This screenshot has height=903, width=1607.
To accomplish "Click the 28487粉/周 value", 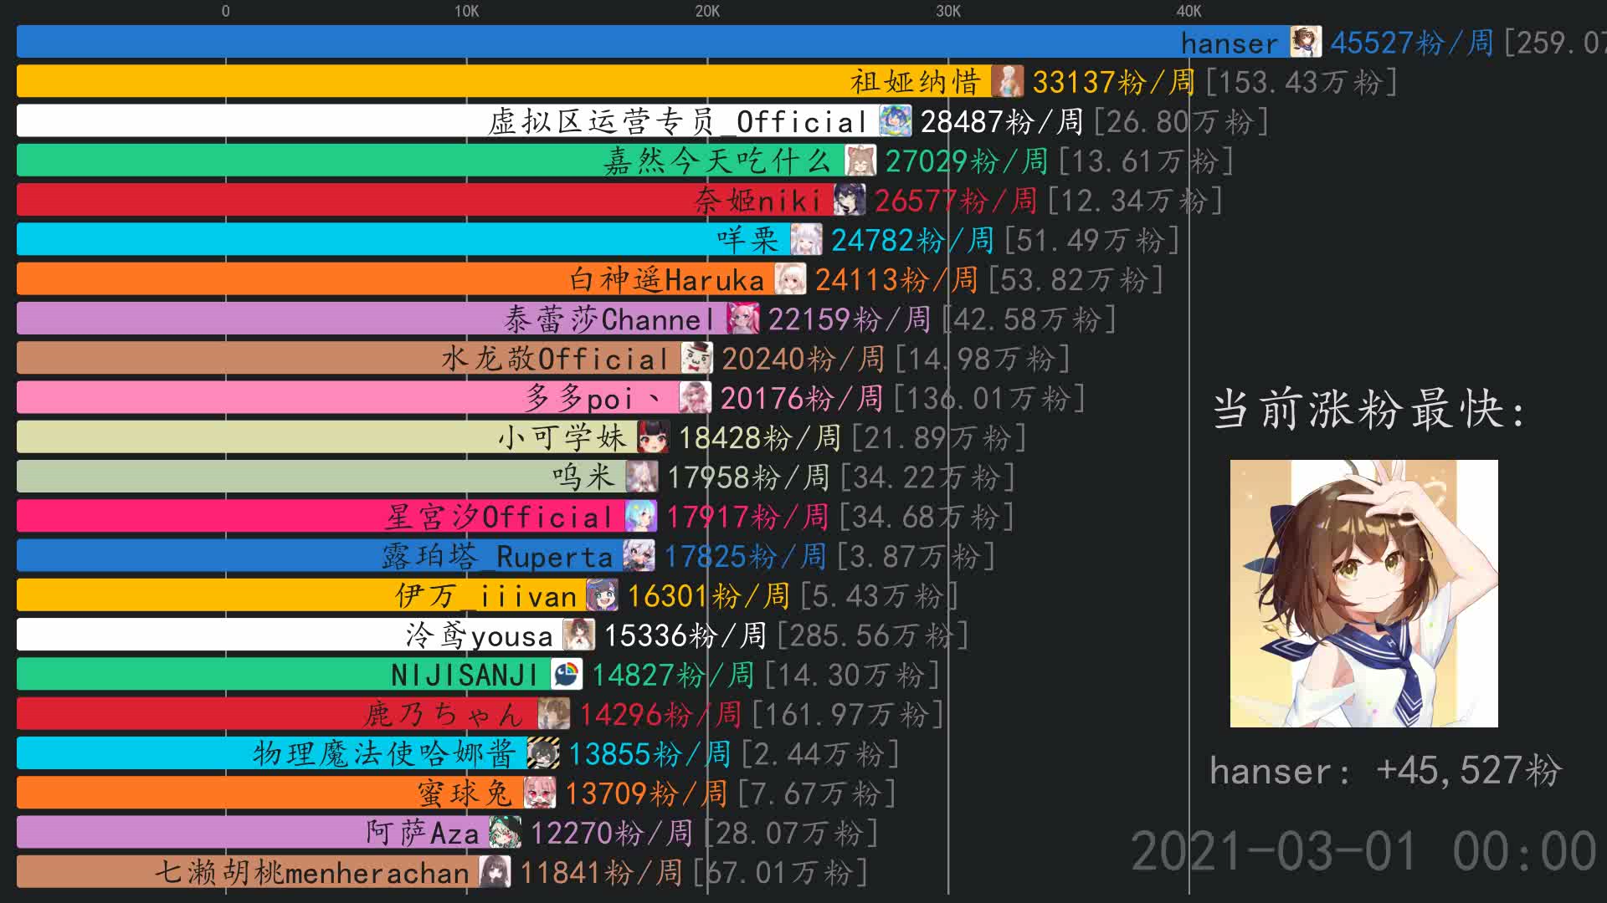I will (x=1002, y=121).
